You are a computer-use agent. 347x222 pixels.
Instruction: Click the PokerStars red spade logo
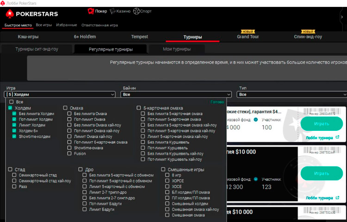[10, 14]
